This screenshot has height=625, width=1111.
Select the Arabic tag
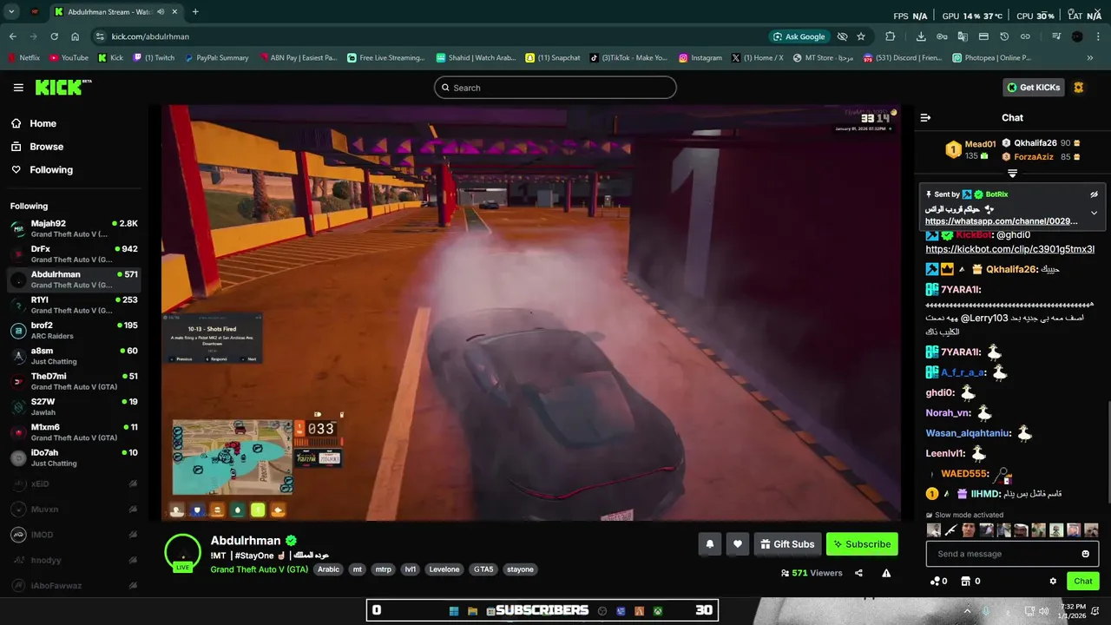(x=328, y=569)
